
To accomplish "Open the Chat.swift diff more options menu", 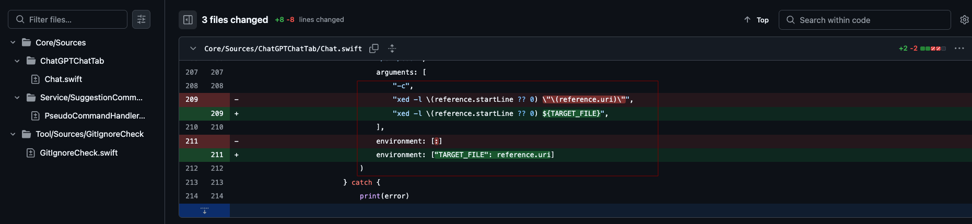I will tap(959, 49).
